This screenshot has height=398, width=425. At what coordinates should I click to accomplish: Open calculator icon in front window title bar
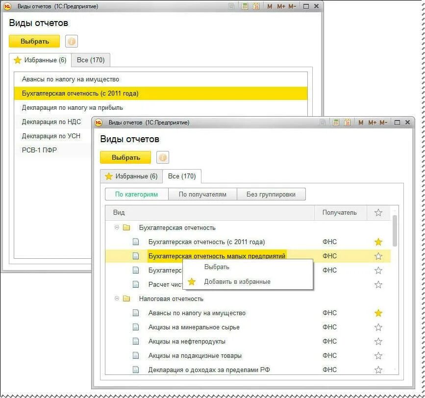336,123
